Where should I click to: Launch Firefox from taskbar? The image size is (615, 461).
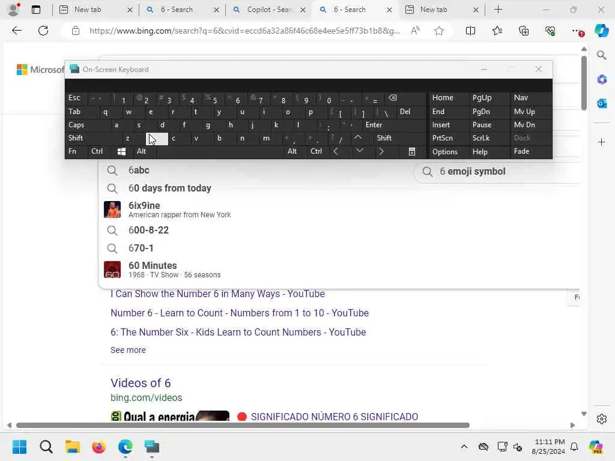coord(99,447)
